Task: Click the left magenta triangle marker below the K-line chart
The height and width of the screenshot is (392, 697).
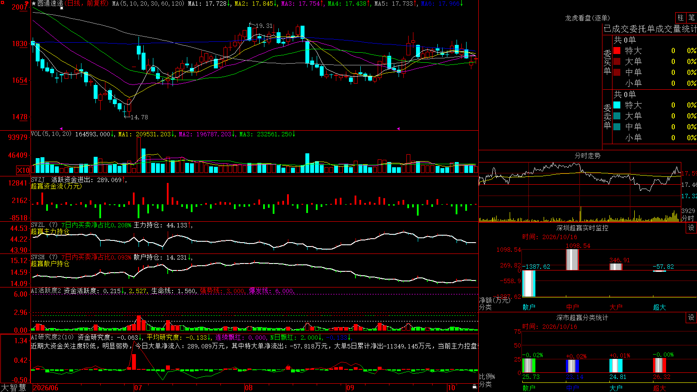Action: pyautogui.click(x=61, y=128)
